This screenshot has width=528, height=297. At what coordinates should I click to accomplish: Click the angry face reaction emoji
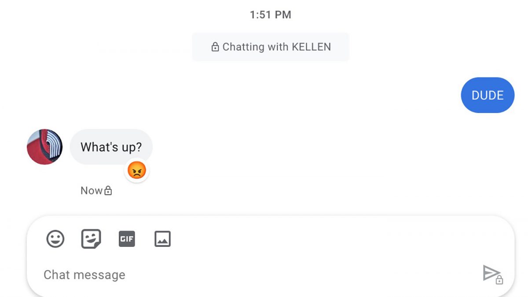(137, 170)
